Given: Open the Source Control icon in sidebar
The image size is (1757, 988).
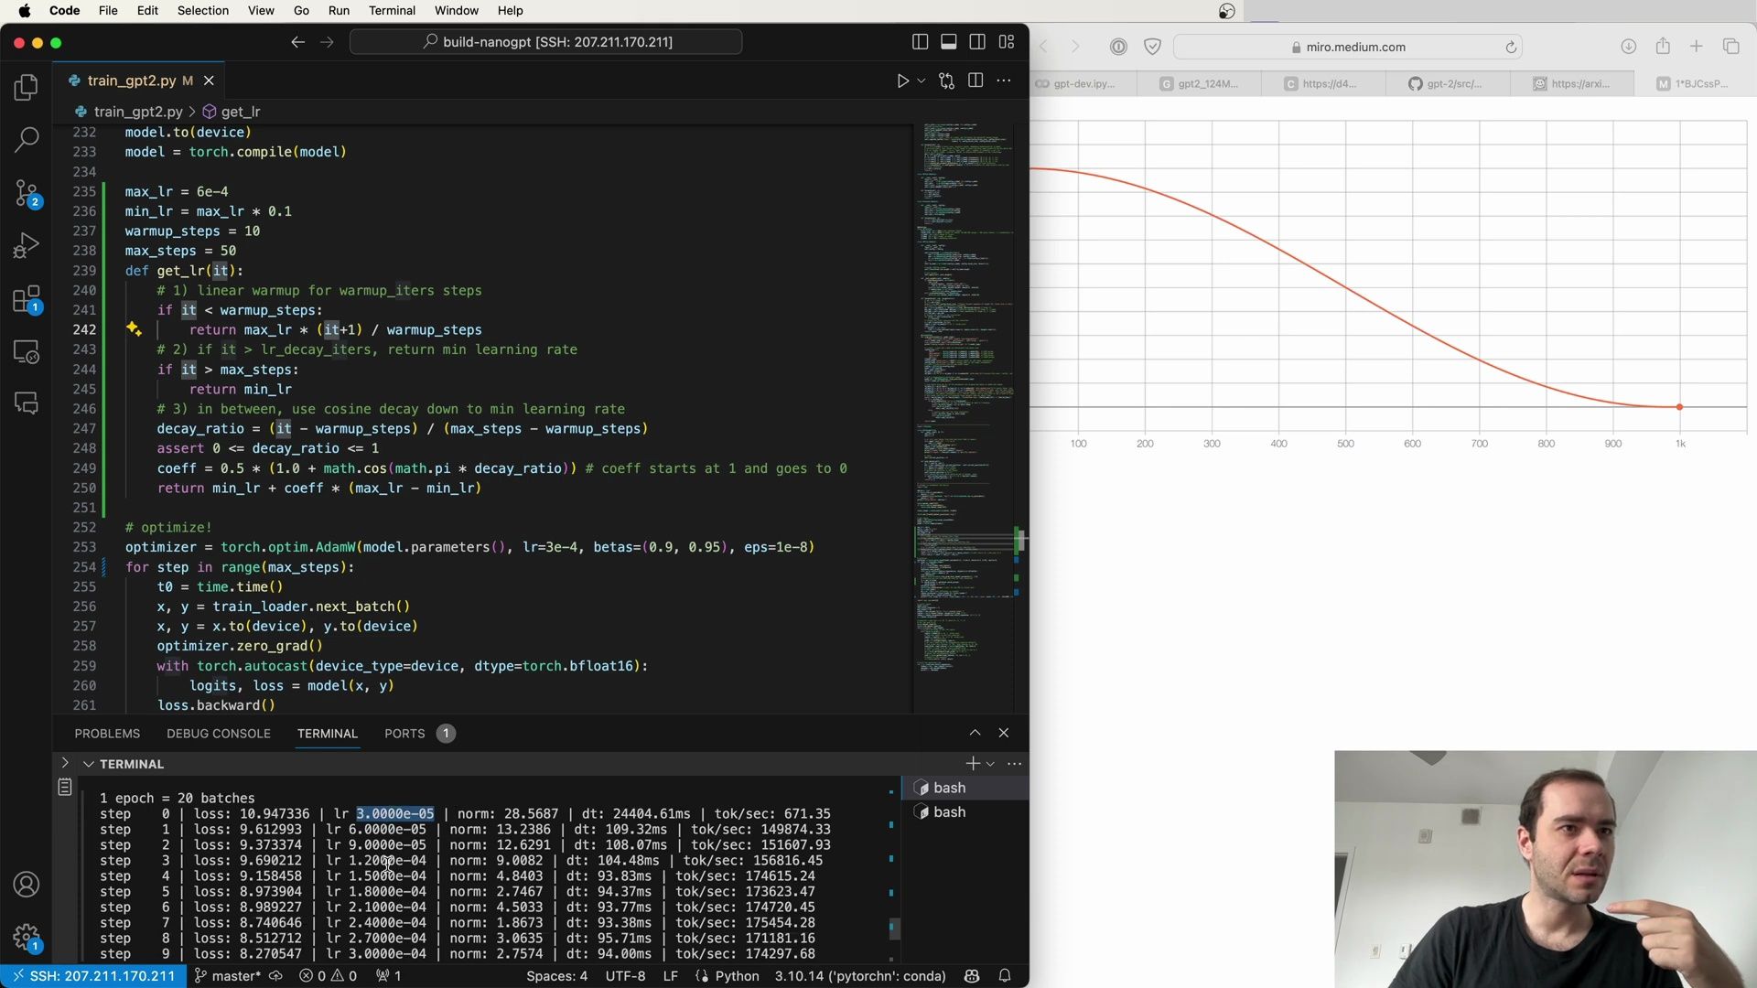Looking at the screenshot, I should pyautogui.click(x=27, y=193).
